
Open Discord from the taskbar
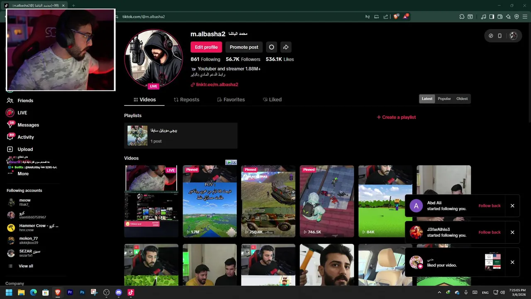pyautogui.click(x=119, y=292)
